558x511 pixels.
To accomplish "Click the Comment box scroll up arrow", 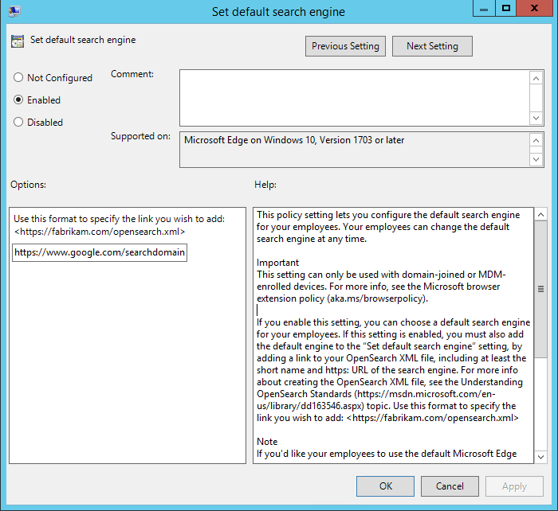I will pos(536,78).
